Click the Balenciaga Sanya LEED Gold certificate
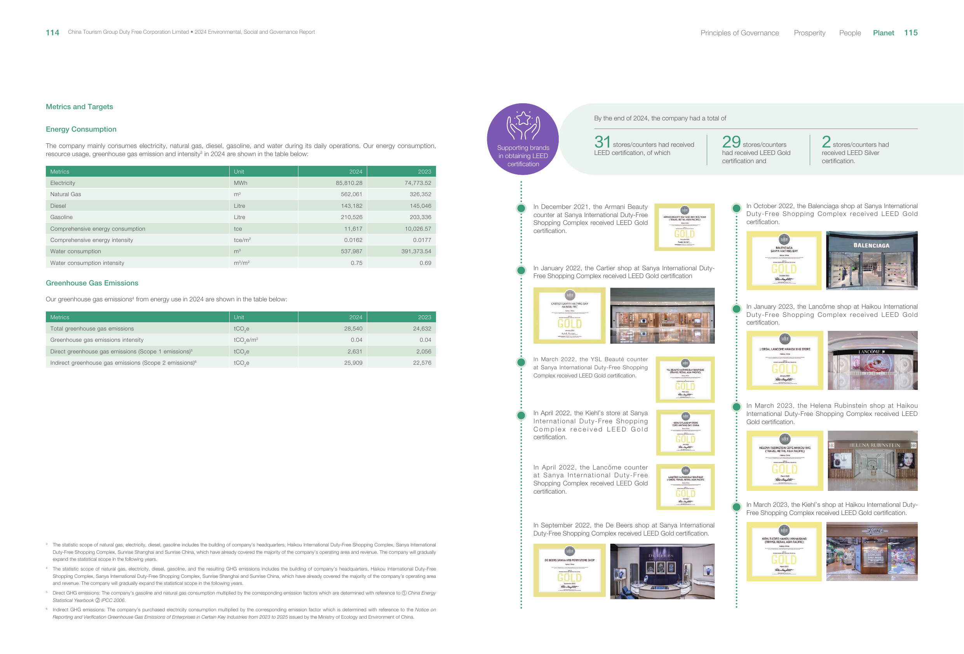The height and width of the screenshot is (654, 964). pos(784,261)
